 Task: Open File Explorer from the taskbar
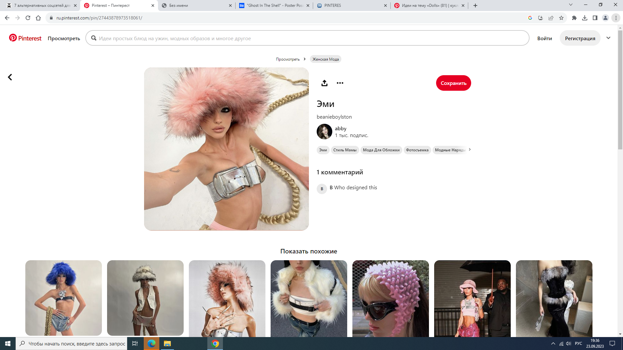pos(167,344)
